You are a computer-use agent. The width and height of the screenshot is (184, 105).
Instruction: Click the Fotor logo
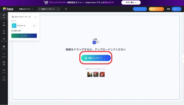coord(8,9)
